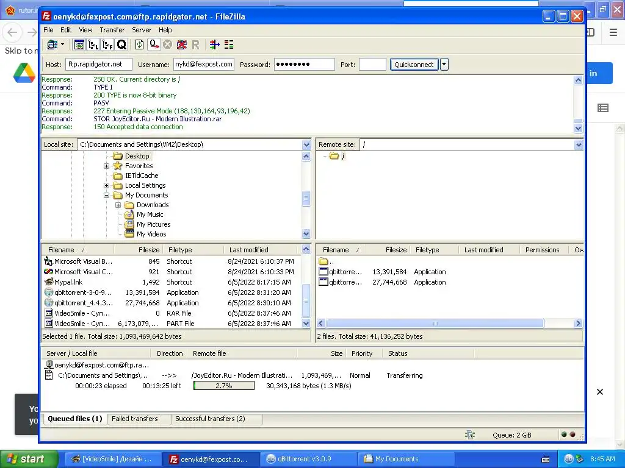This screenshot has width=625, height=468.
Task: Select the IETldCache folder
Action: pyautogui.click(x=141, y=175)
